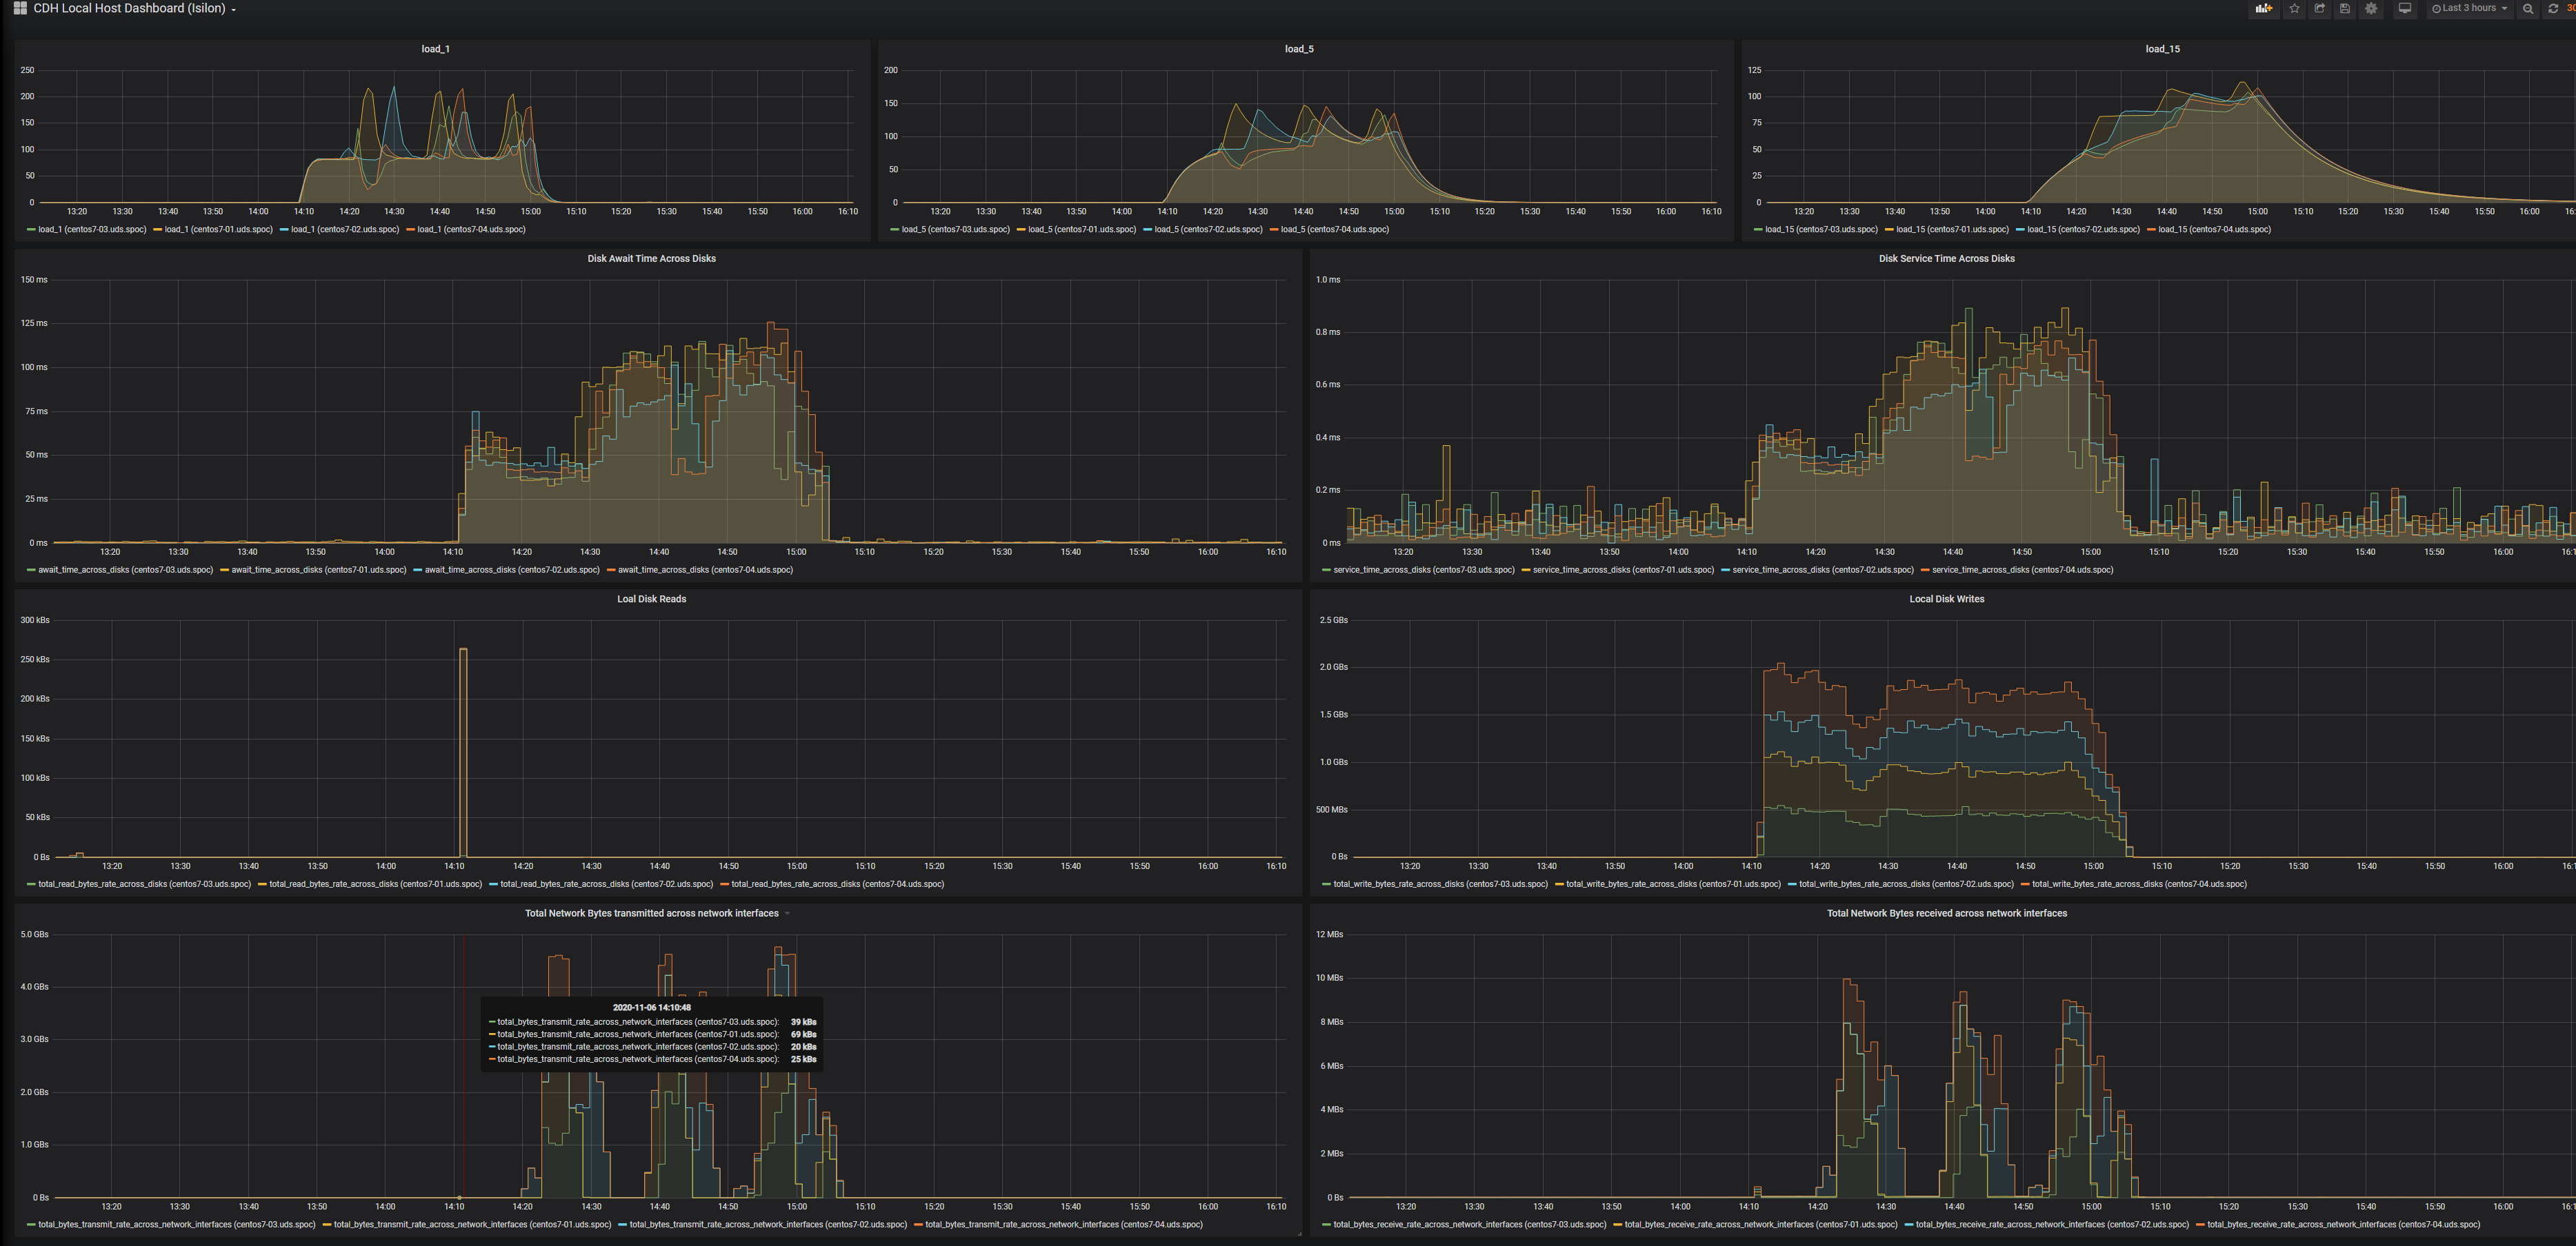The width and height of the screenshot is (2576, 1246).
Task: Open Total Network Bytes transmitted panel menu
Action: tap(652, 913)
